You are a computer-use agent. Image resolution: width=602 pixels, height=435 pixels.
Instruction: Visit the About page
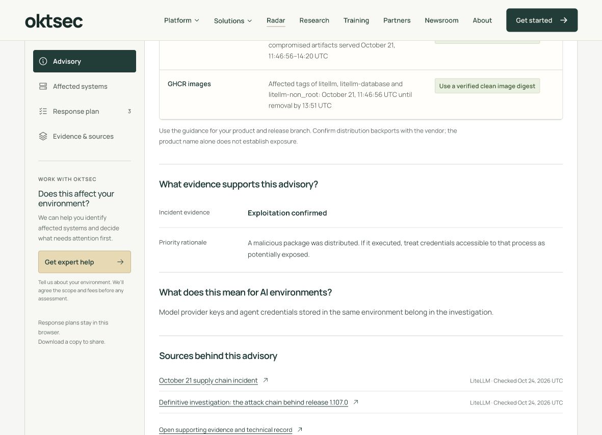coord(482,20)
